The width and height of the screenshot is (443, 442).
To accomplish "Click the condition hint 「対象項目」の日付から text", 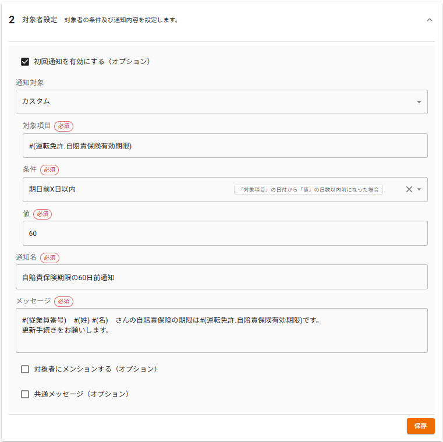I will click(x=308, y=190).
